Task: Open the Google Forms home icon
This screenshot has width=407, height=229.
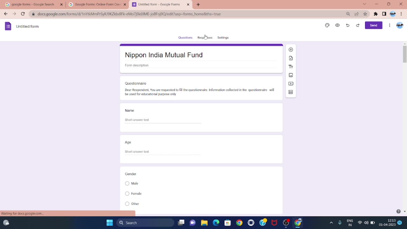Action: click(8, 26)
